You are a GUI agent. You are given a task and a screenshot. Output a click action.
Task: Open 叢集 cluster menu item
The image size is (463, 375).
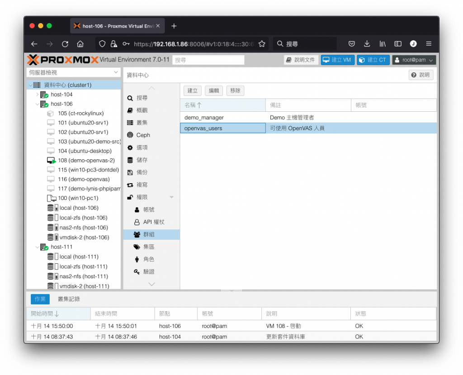(151, 123)
